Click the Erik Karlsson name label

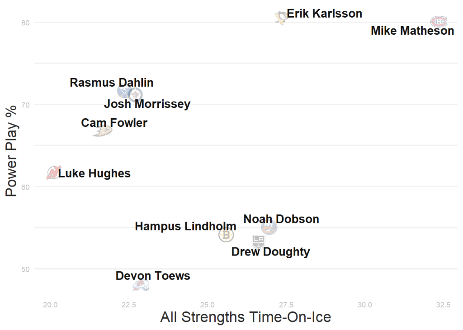point(325,14)
